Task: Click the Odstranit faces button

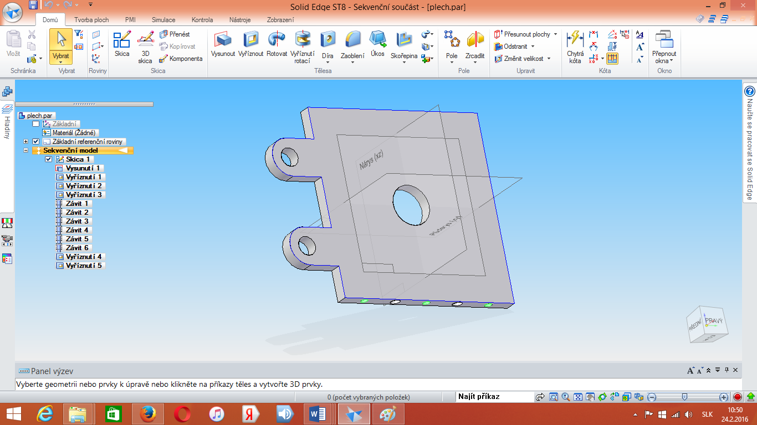Action: coord(512,46)
